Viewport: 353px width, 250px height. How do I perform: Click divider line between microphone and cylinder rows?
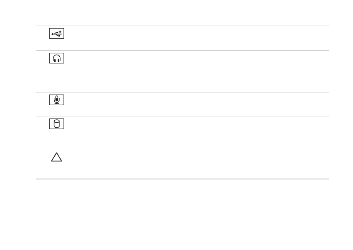182,116
